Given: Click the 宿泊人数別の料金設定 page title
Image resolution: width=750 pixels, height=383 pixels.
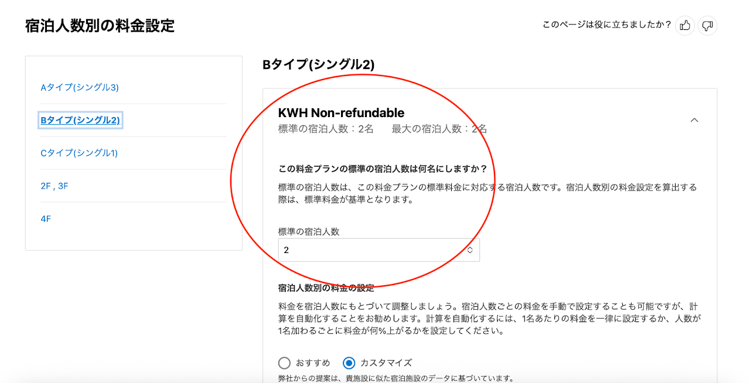Looking at the screenshot, I should point(100,26).
